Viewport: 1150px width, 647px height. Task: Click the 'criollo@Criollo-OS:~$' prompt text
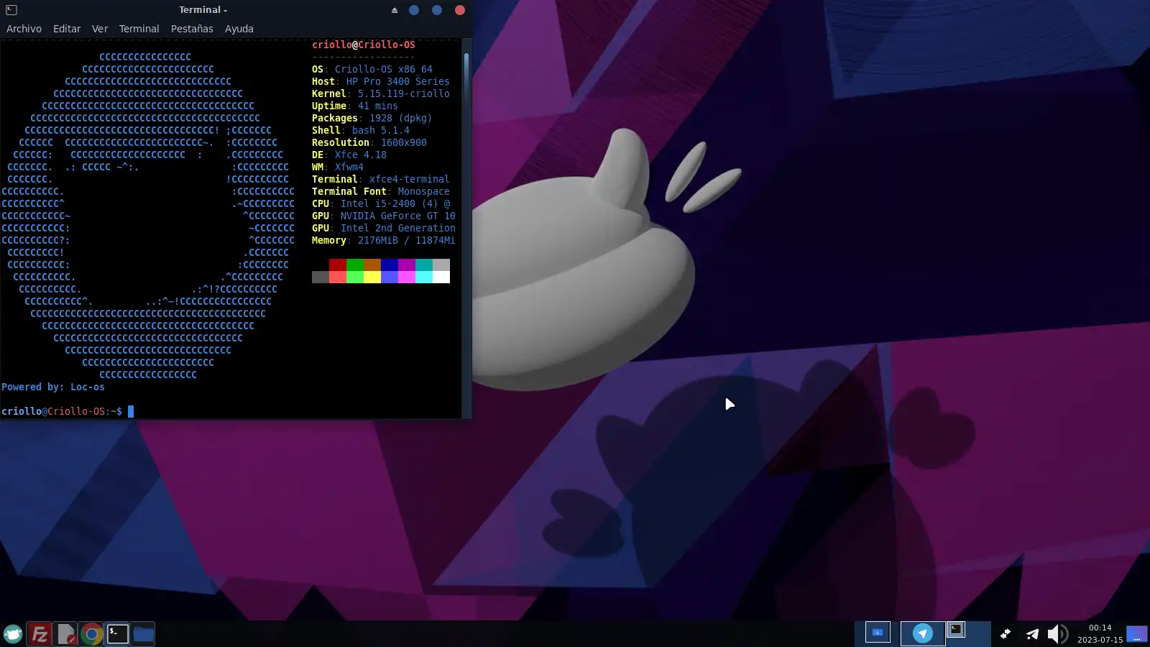click(x=62, y=411)
